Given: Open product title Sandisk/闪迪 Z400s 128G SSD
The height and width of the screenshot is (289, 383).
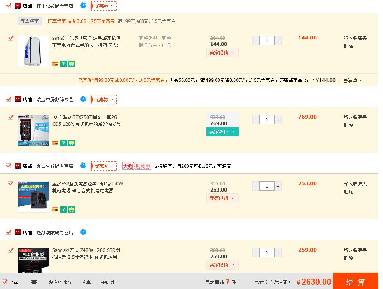Looking at the screenshot, I should [x=86, y=253].
